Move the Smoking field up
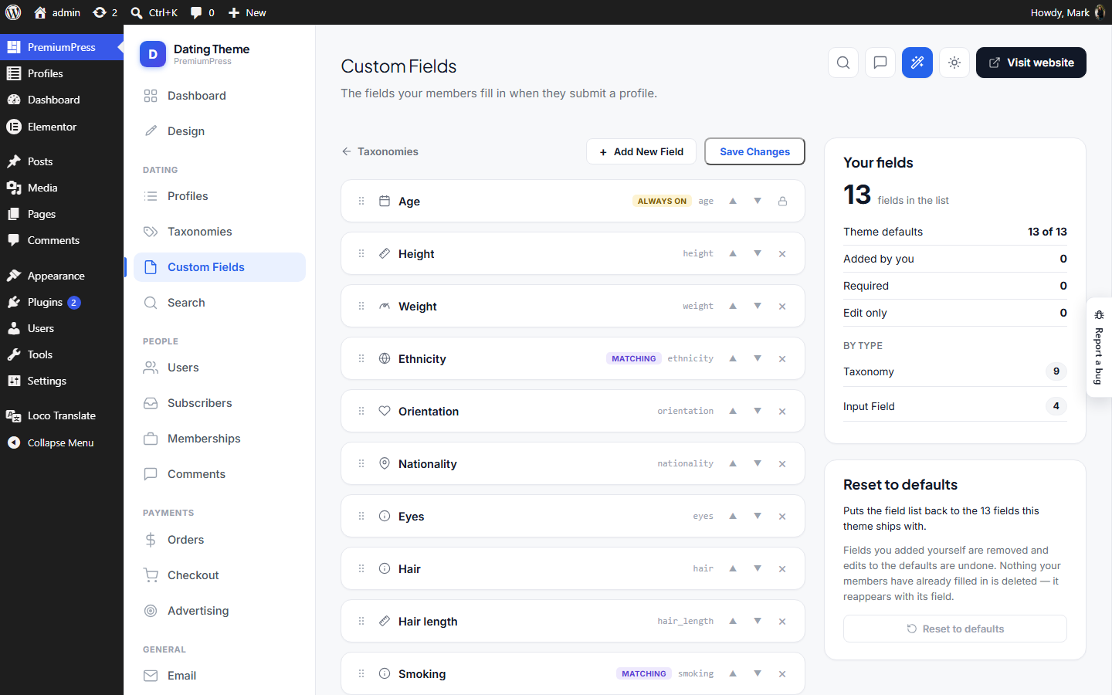 [x=733, y=673]
